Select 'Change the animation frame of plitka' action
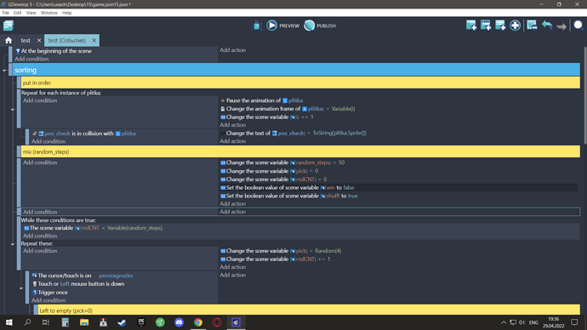 (x=288, y=109)
